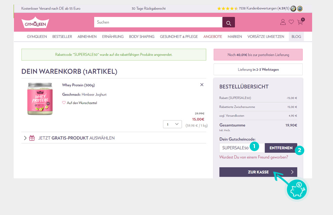Click the second blue certification seal
The image size is (333, 215).
point(300,8)
